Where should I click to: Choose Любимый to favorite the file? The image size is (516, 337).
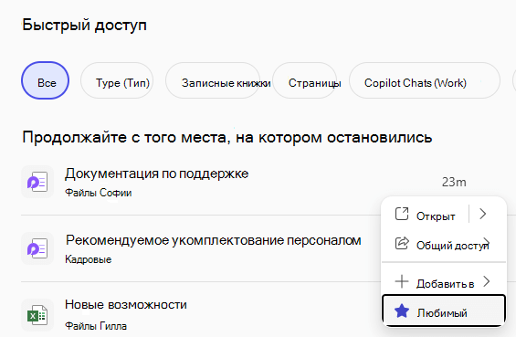pyautogui.click(x=444, y=311)
